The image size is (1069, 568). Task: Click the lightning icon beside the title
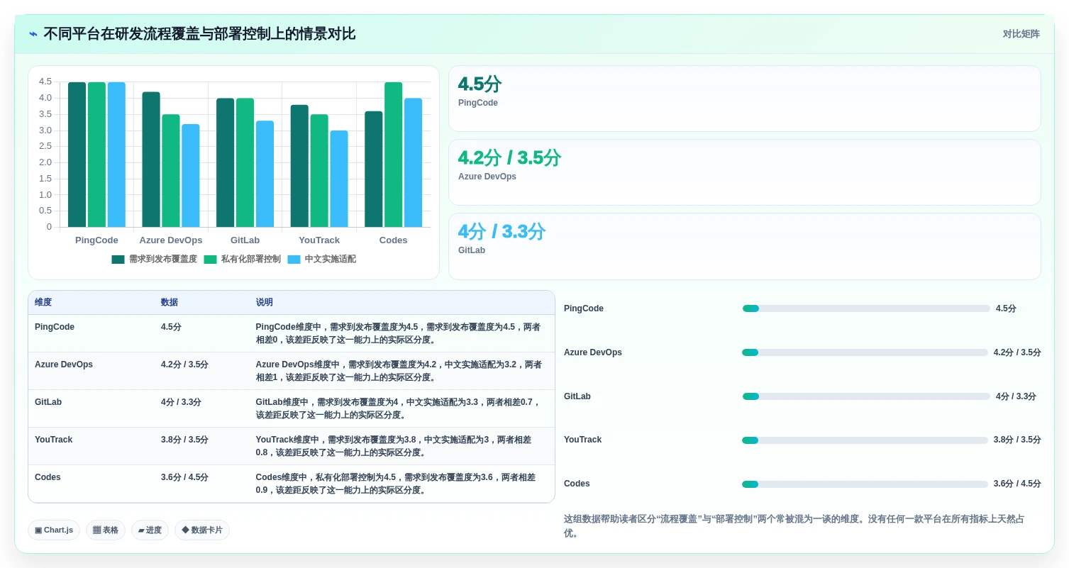tap(33, 34)
